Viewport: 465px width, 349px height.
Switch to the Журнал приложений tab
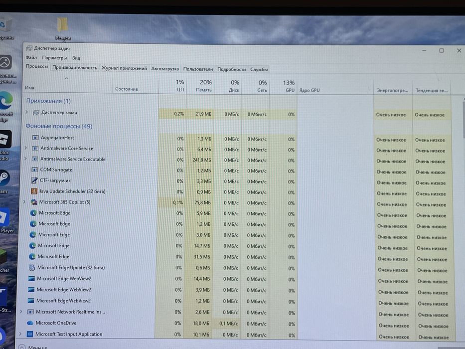coord(124,68)
